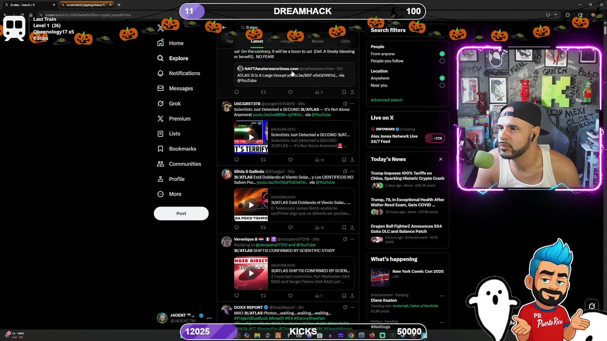
Task: Select the From anyone option
Action: click(442, 54)
